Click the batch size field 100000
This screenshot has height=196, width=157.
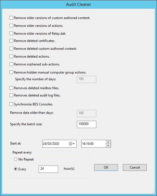click(x=87, y=124)
